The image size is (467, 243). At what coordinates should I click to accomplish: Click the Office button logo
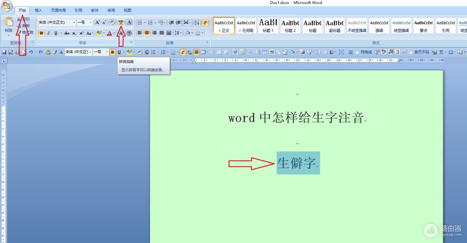click(6, 6)
